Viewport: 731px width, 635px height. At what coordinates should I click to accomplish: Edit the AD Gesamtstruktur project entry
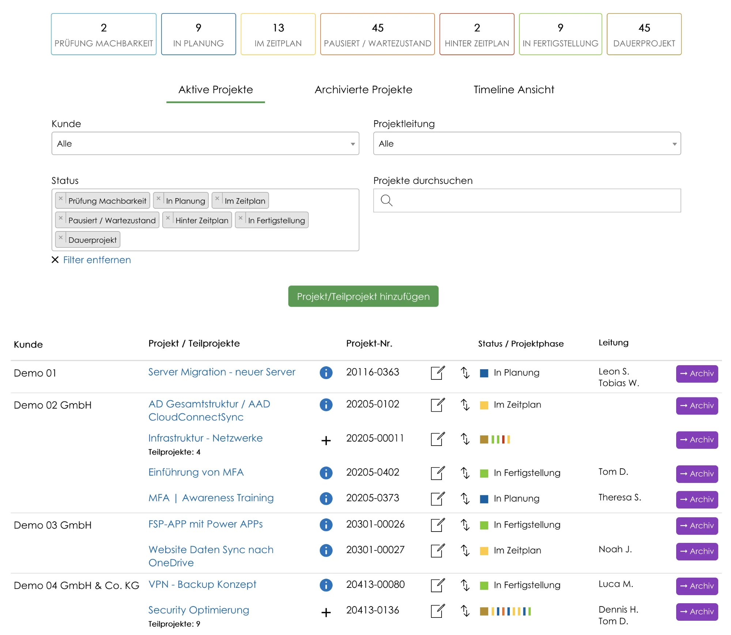click(x=438, y=405)
